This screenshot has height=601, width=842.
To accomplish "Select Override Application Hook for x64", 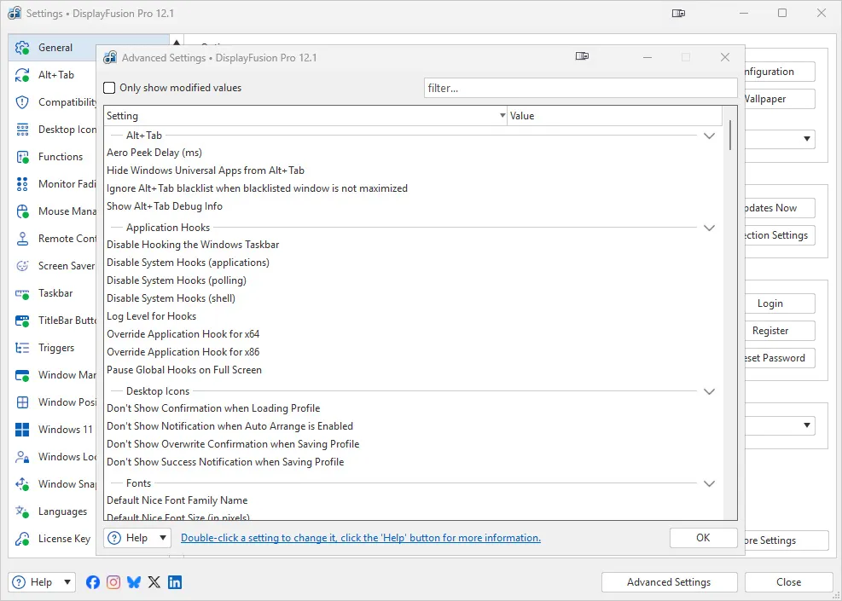I will 414,334.
